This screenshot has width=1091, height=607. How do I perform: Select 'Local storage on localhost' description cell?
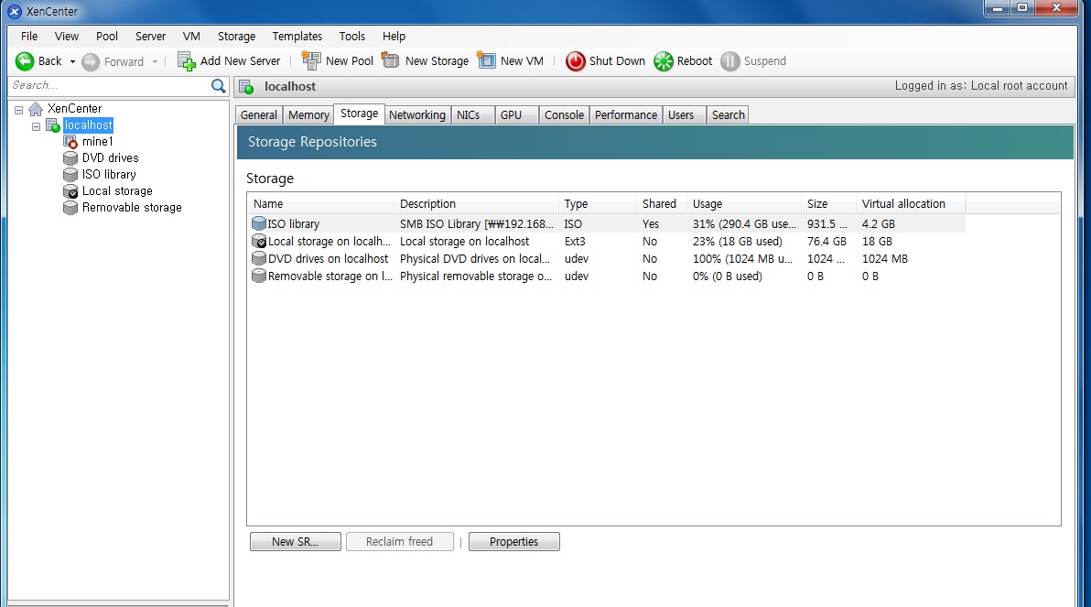tap(465, 242)
